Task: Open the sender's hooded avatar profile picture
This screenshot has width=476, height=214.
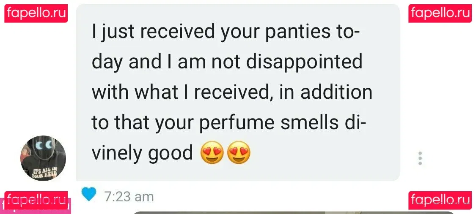Action: click(43, 158)
